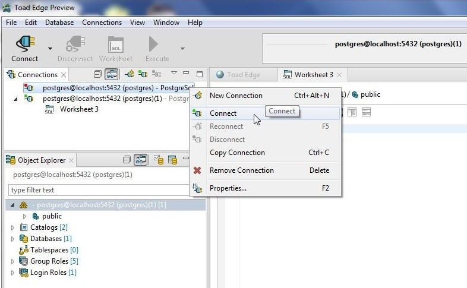Toggle Link with Editor in Connections panel
The image size is (467, 288).
112,74
